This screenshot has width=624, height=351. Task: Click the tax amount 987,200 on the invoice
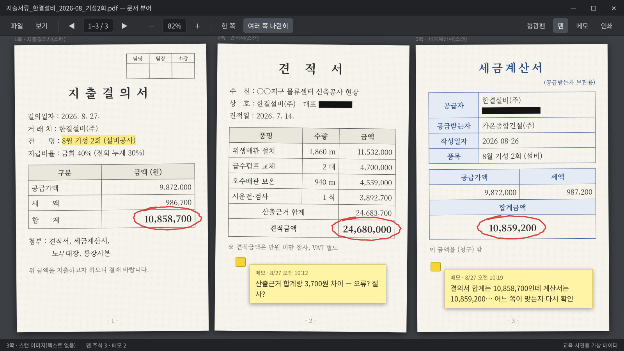(579, 192)
